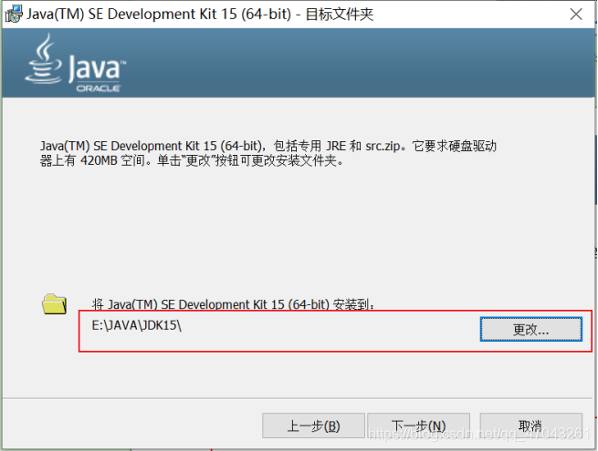Click the yellow folder icon
This screenshot has width=598, height=451.
point(54,304)
